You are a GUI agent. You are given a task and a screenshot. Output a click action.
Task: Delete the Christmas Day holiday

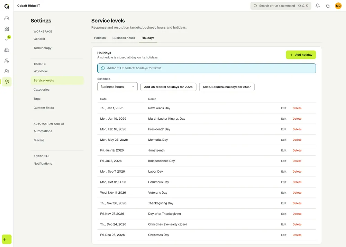click(x=297, y=235)
